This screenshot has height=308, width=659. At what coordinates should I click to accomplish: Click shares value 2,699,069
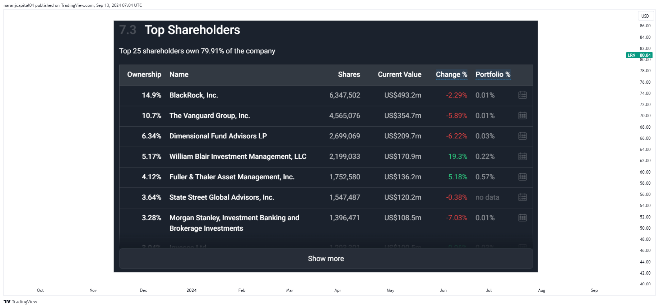[x=345, y=136]
